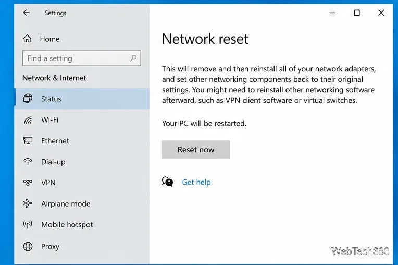This screenshot has height=265, width=398.
Task: Click the search magnifier icon
Action: click(x=133, y=58)
